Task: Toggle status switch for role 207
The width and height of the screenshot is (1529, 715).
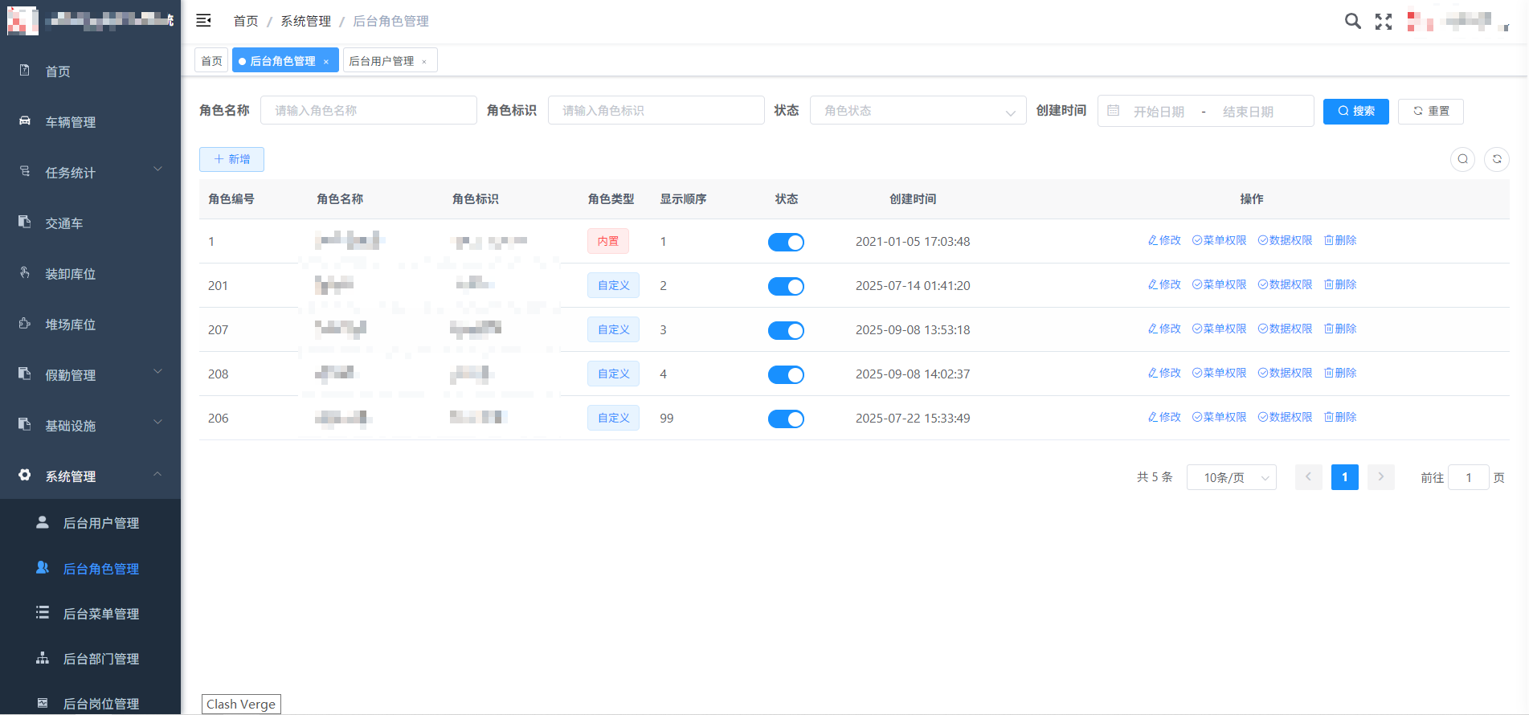Action: pos(786,330)
